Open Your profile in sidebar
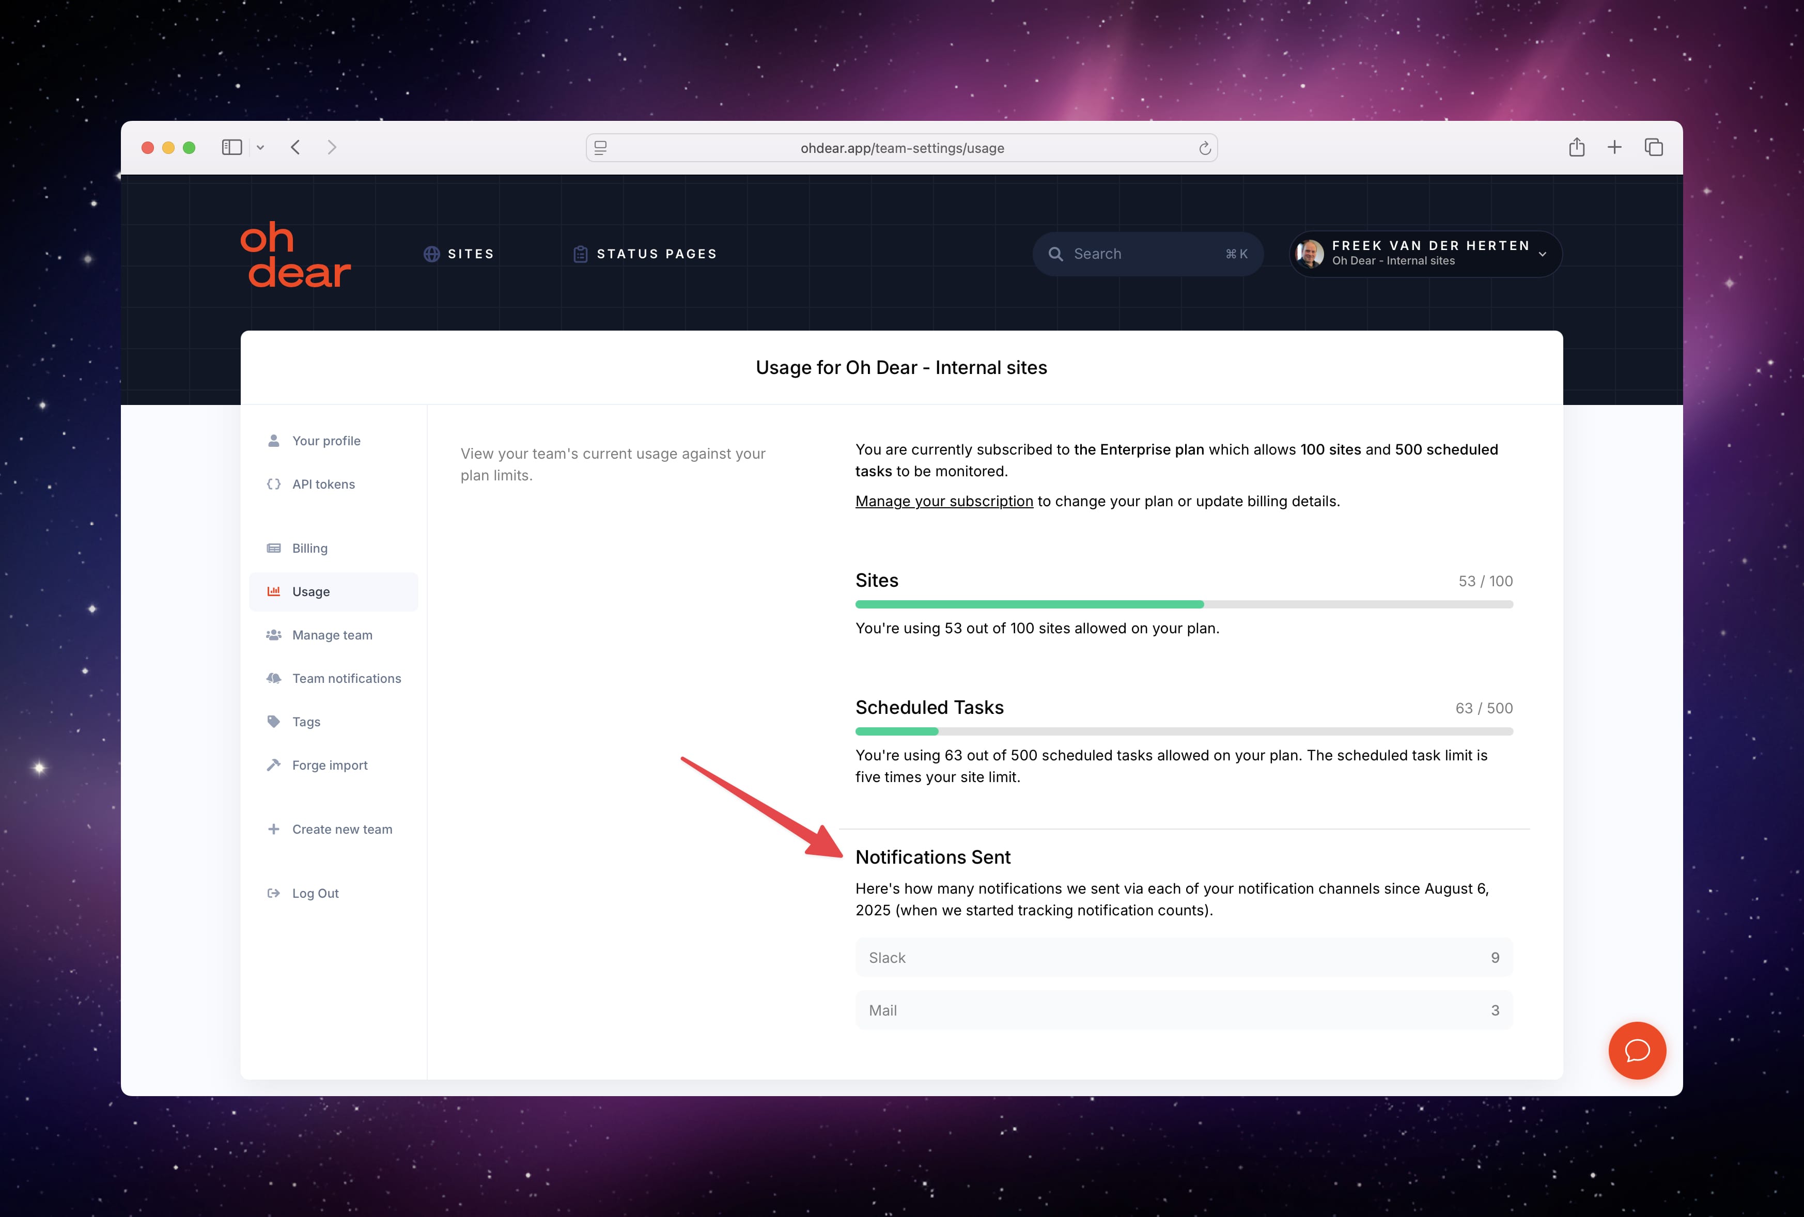 tap(333, 441)
